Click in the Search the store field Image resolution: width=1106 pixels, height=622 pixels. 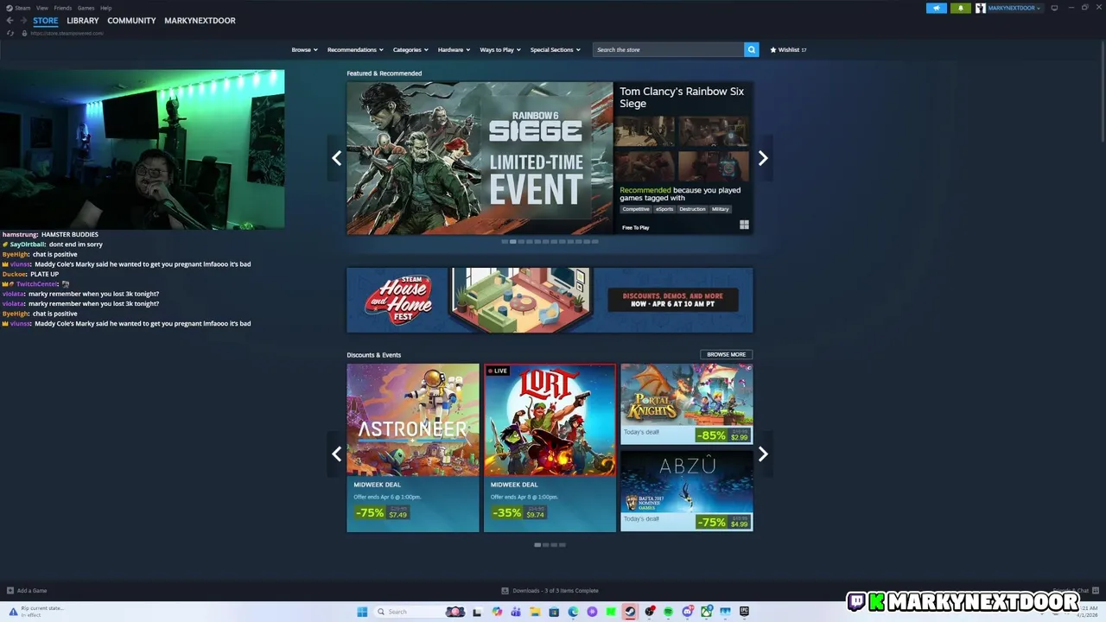click(x=669, y=49)
